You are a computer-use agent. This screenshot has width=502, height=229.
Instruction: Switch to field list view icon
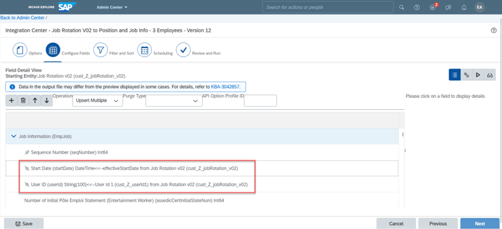click(x=454, y=75)
